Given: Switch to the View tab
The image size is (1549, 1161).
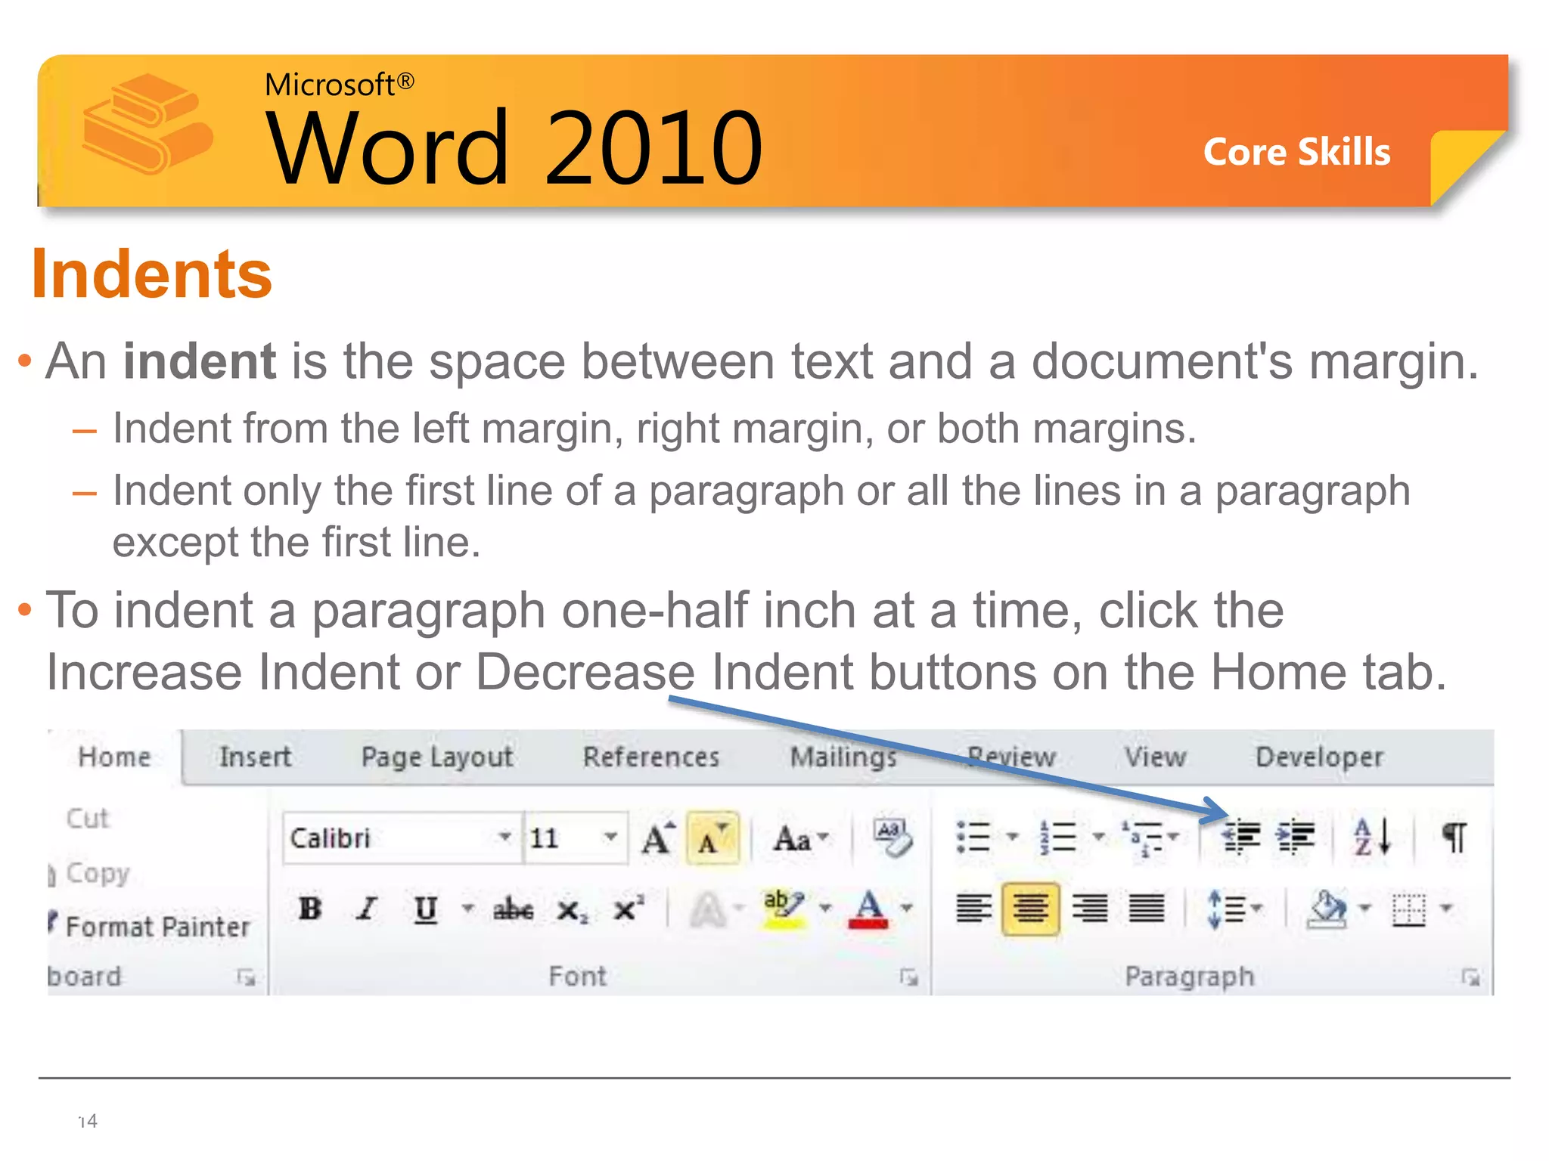Looking at the screenshot, I should pos(1155,757).
